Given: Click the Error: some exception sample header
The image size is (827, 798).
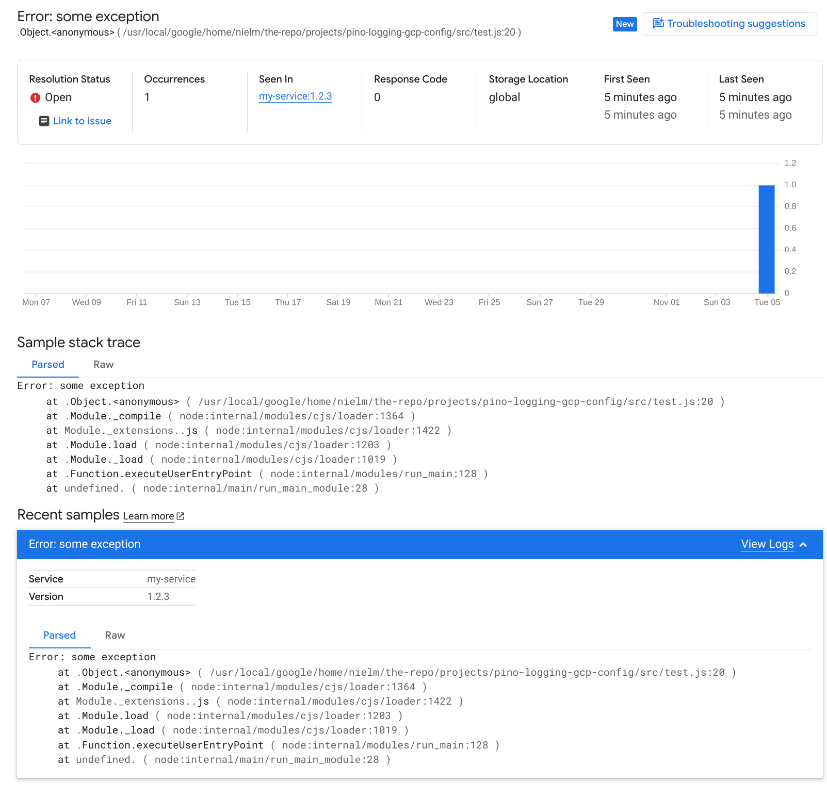Looking at the screenshot, I should [85, 544].
